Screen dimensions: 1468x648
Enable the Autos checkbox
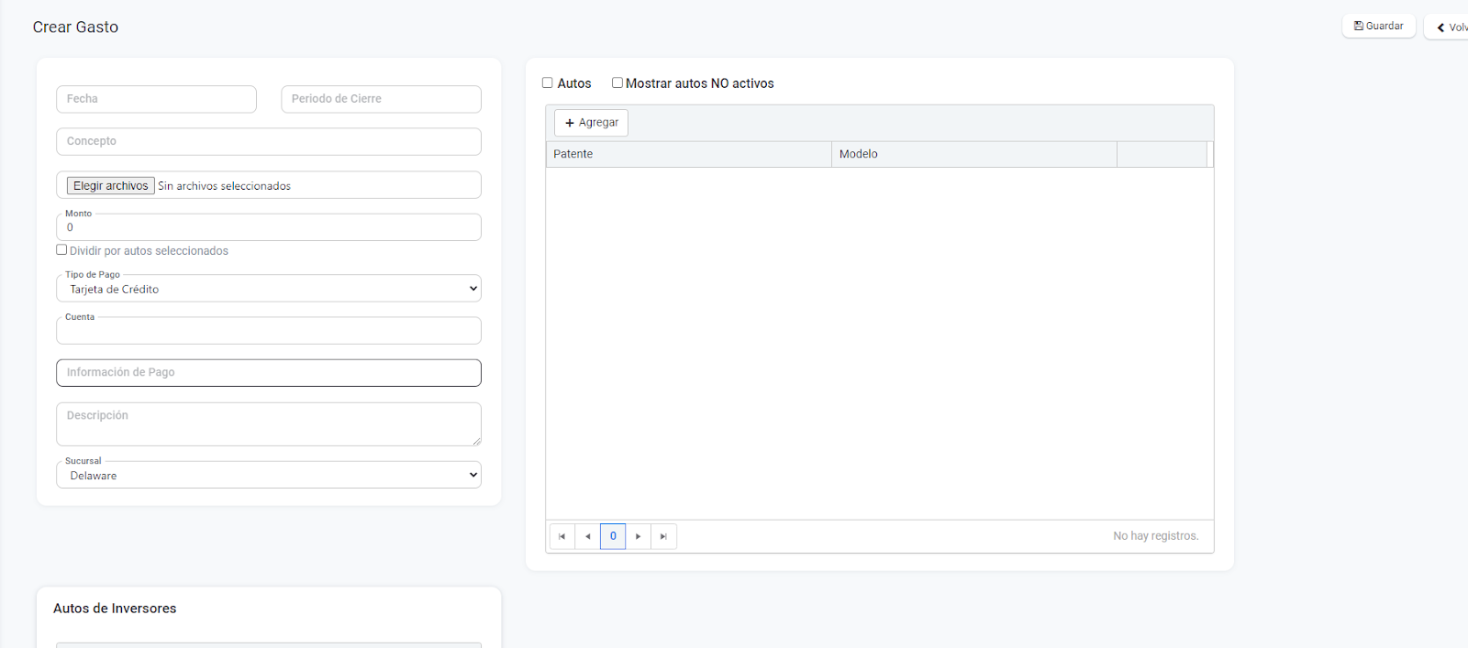pyautogui.click(x=548, y=83)
